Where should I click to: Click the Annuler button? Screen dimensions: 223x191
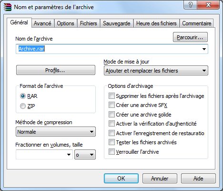(x=160, y=178)
